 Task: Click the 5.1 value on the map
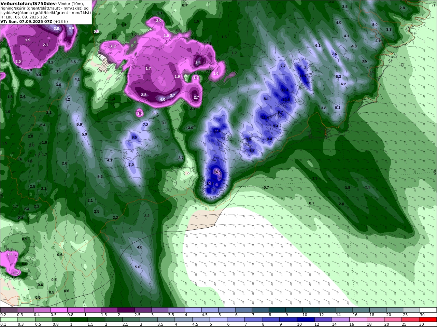click(x=338, y=108)
